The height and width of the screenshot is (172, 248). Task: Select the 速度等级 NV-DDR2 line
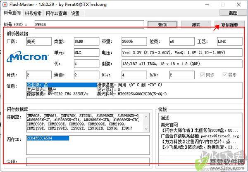coord(57,94)
